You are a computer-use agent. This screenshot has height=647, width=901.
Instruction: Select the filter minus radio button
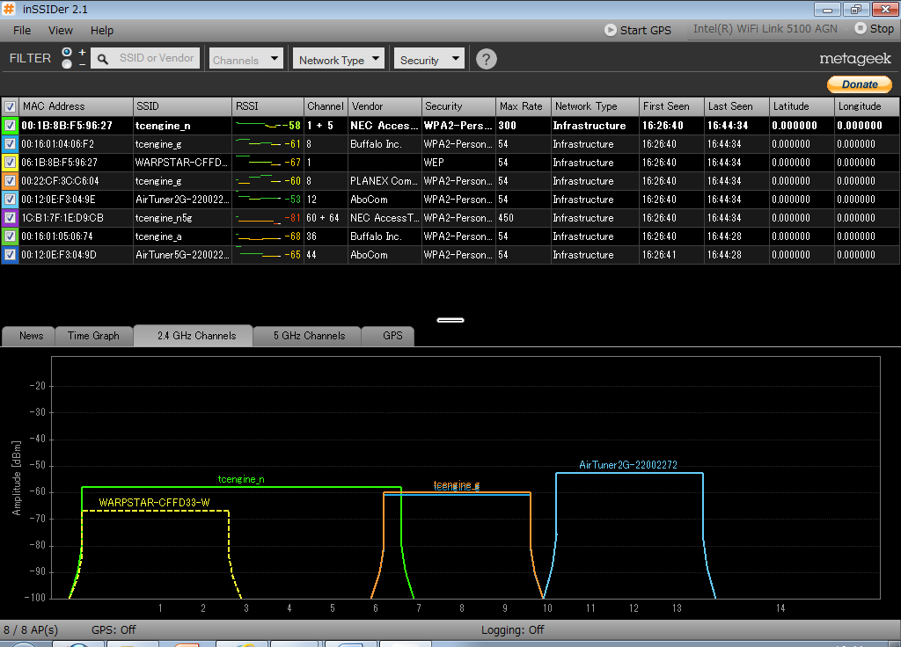pos(67,63)
